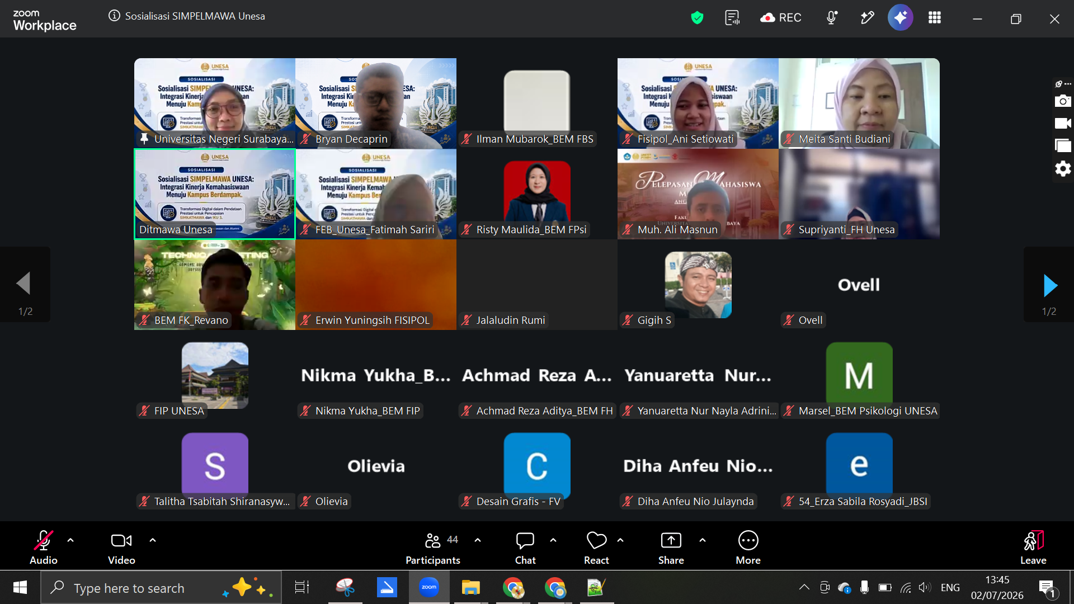Open File Explorer from the taskbar
Image resolution: width=1074 pixels, height=604 pixels.
471,587
